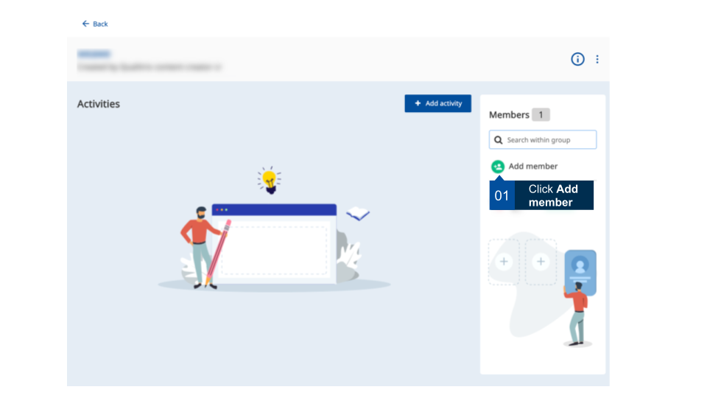The height and width of the screenshot is (398, 707).
Task: Open the three-dot more options menu
Action: pos(597,59)
